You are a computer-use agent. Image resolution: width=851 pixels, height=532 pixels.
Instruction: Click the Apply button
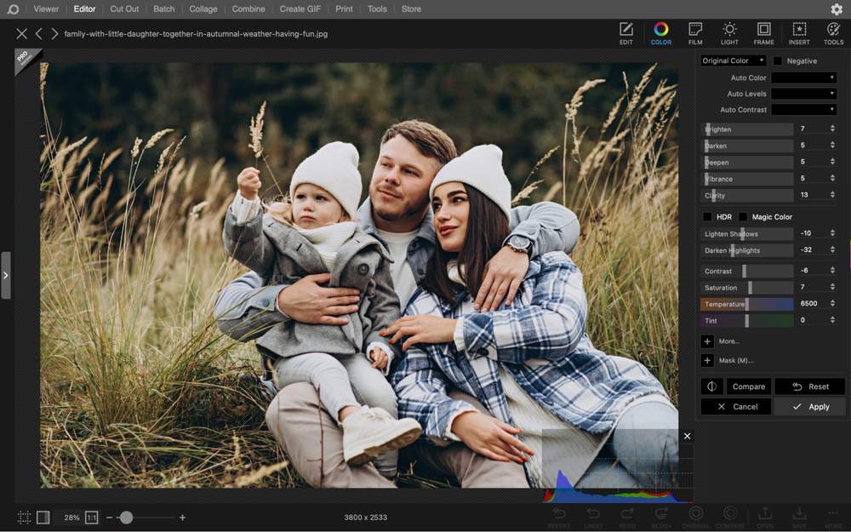point(810,407)
